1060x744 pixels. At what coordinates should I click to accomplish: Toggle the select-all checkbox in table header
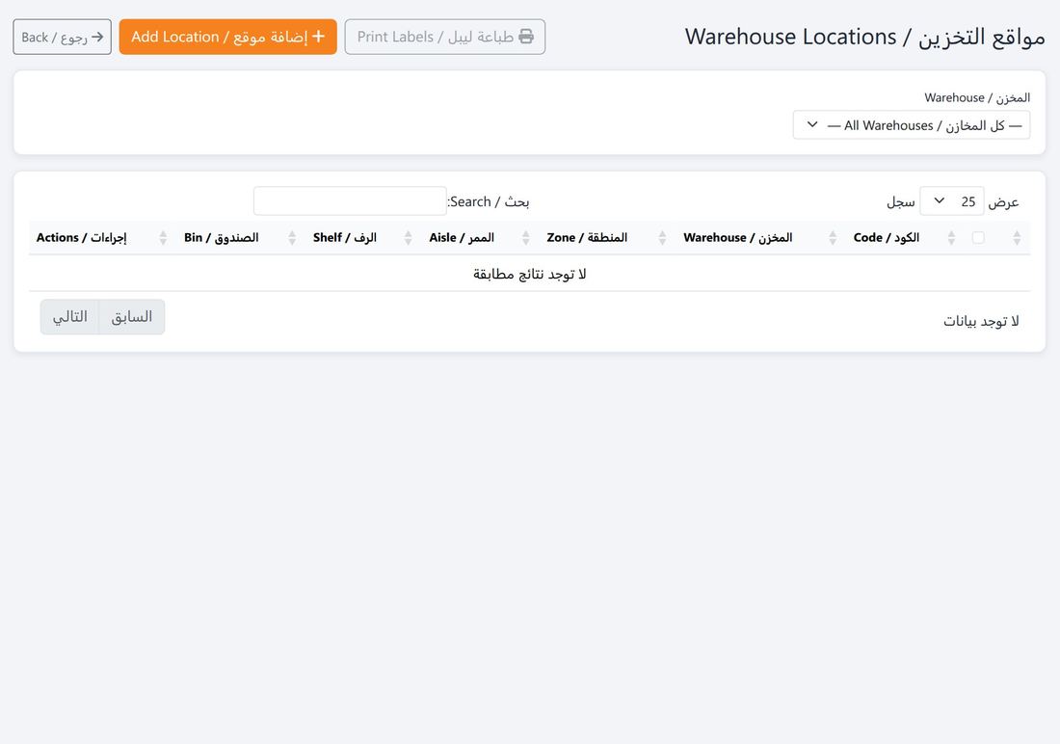(x=978, y=237)
